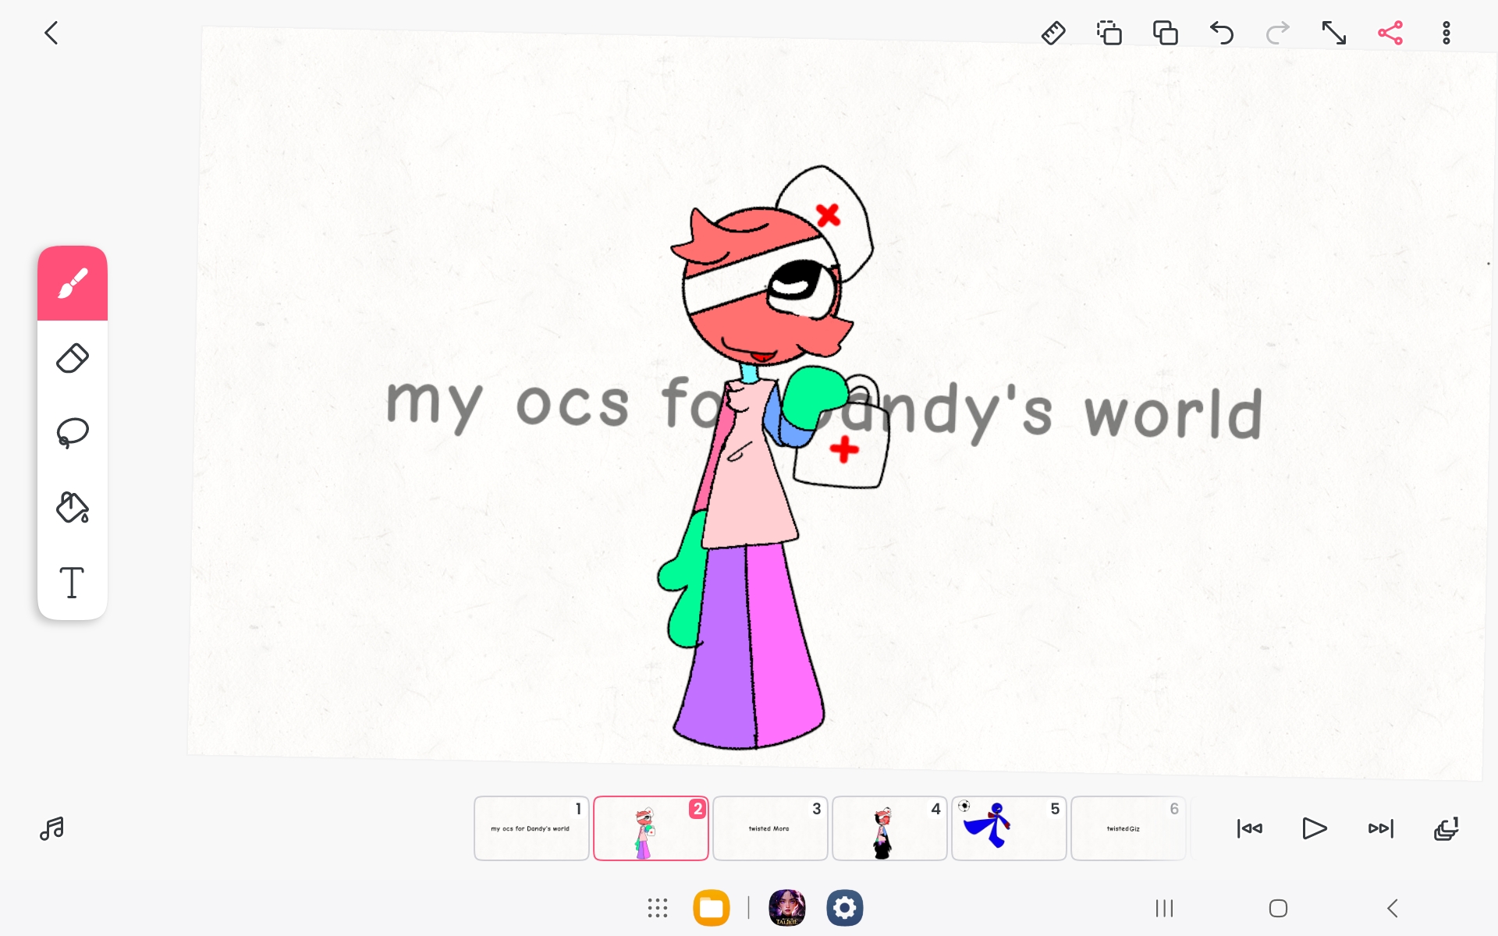
Task: Select frame 5 with blue figure
Action: coord(1008,828)
